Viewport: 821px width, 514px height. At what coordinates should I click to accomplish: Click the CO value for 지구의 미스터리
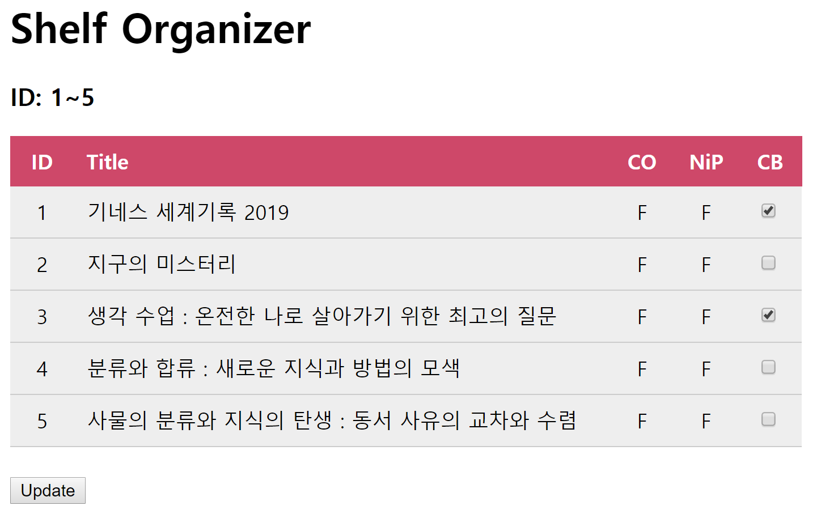click(x=641, y=264)
